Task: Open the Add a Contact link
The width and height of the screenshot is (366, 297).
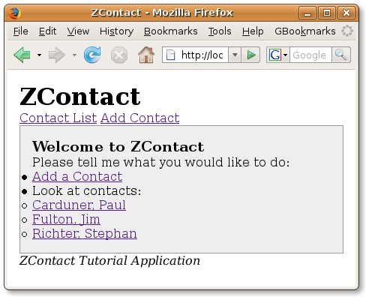Action: 77,176
